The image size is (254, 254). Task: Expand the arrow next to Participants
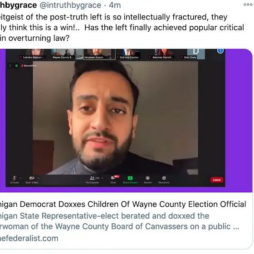tap(103, 178)
